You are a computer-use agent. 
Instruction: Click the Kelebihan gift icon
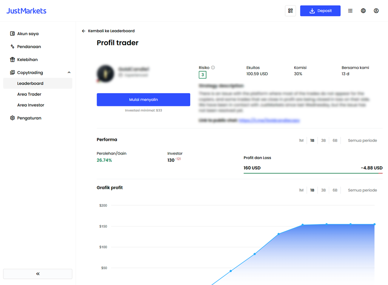coord(12,59)
